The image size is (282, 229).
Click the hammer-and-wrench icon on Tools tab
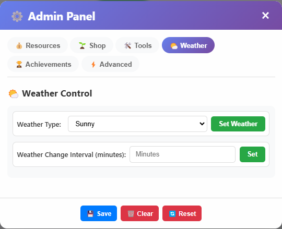click(x=128, y=45)
